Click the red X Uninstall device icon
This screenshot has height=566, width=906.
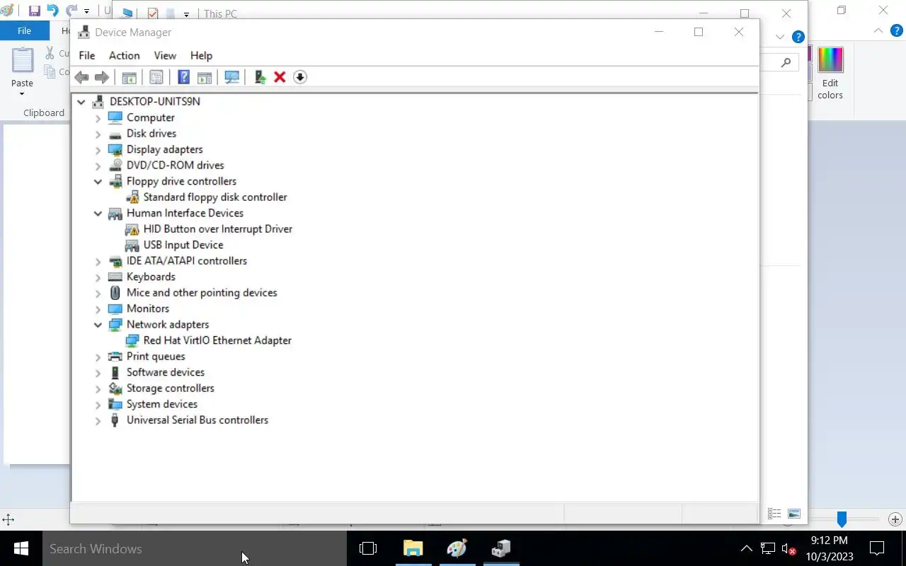(280, 77)
